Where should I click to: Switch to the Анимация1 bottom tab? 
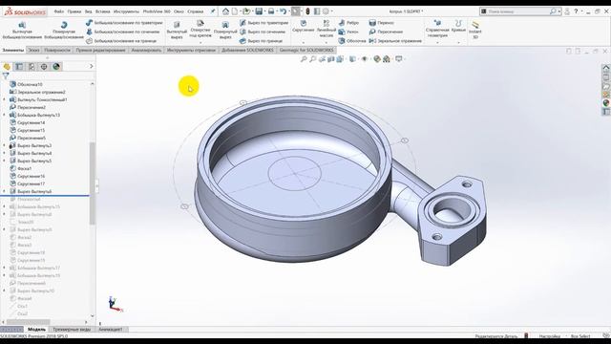click(x=111, y=329)
